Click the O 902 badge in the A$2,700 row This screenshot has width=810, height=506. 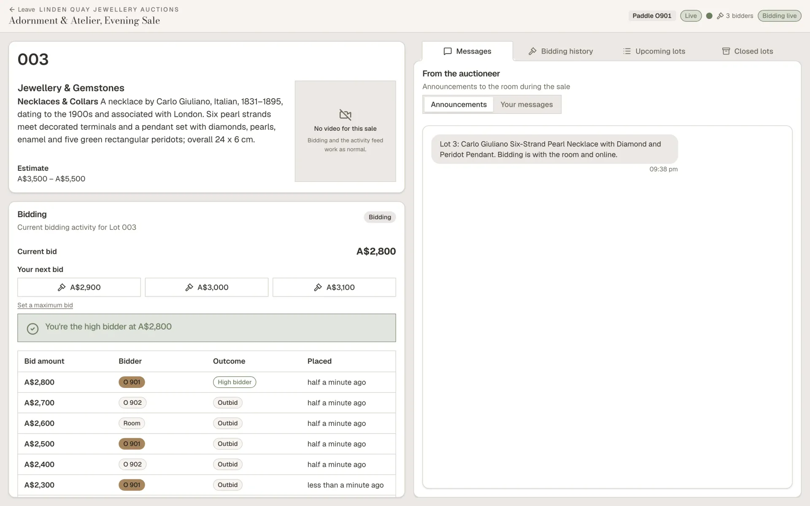[132, 403]
